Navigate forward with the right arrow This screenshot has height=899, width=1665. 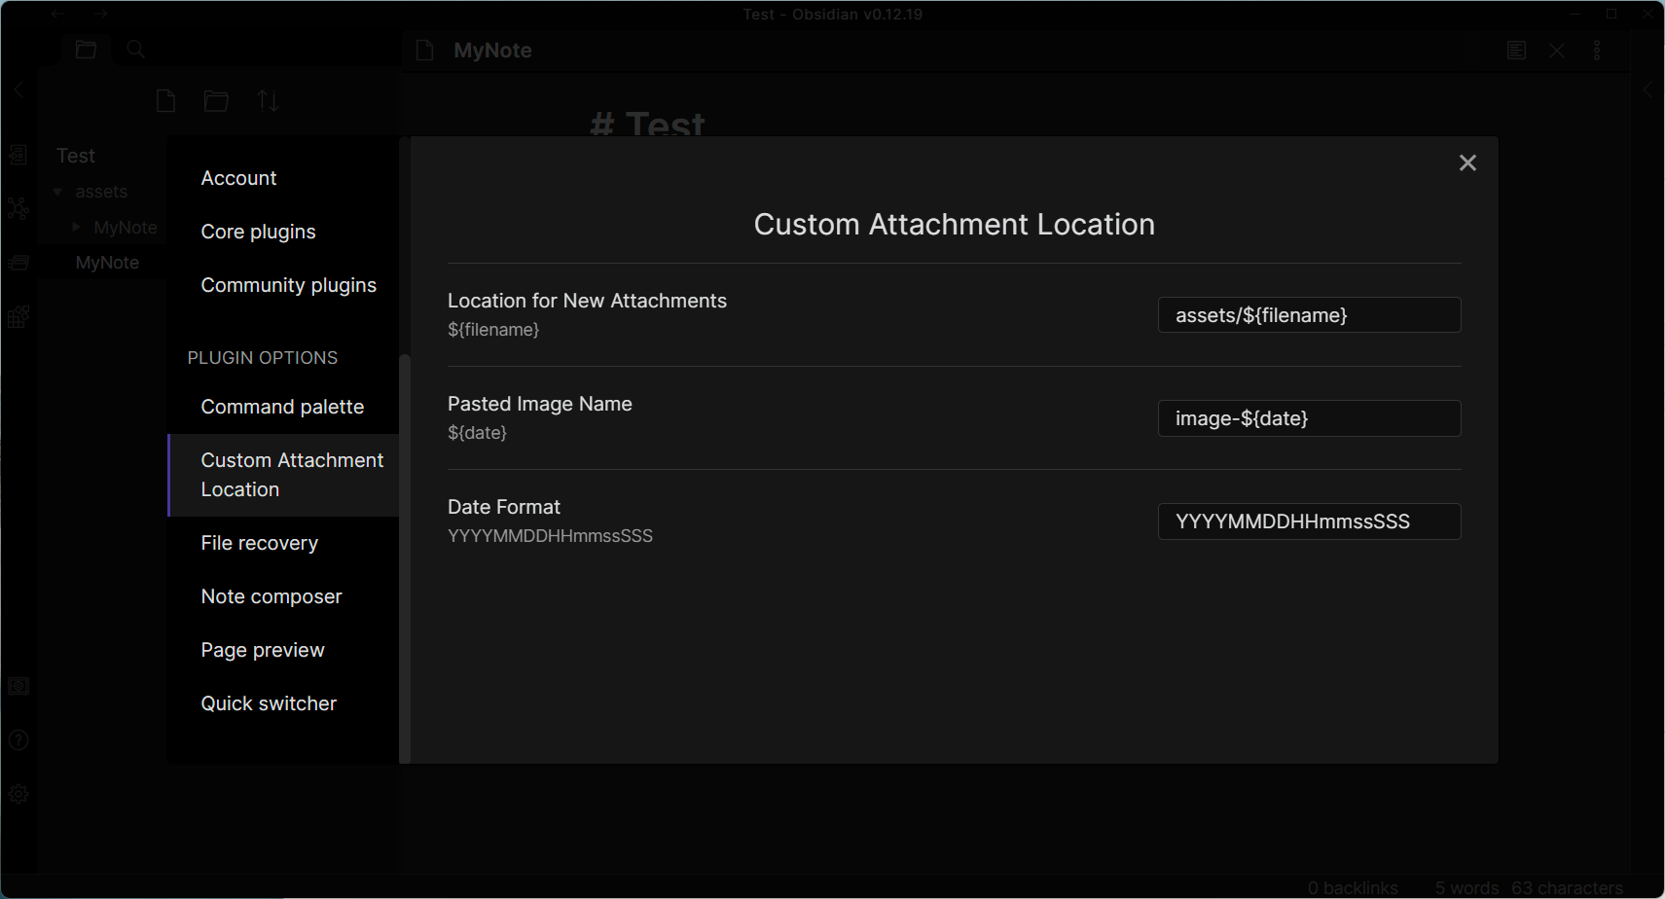[100, 14]
